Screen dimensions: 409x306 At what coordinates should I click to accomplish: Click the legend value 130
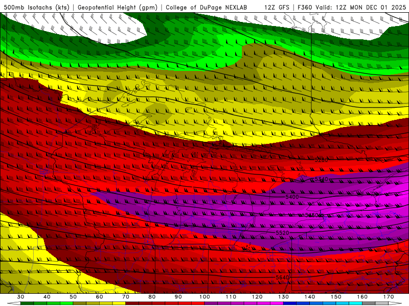click(x=284, y=297)
